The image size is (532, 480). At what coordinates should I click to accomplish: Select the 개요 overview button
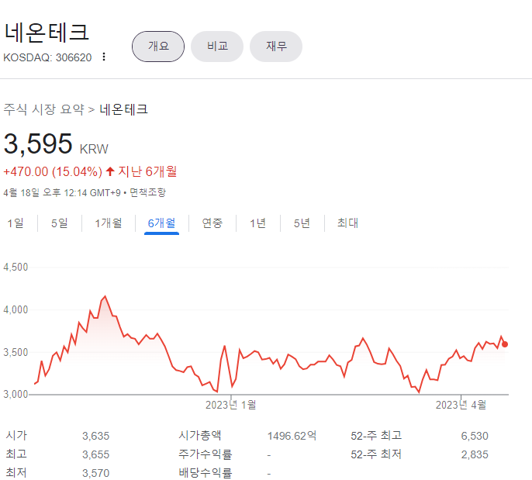158,47
